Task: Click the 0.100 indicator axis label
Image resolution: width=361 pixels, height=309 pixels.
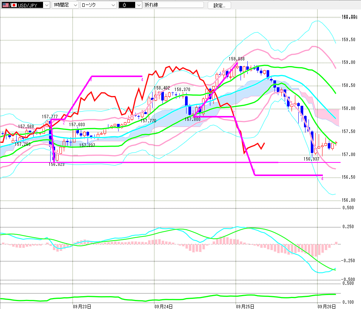Action: (x=348, y=302)
